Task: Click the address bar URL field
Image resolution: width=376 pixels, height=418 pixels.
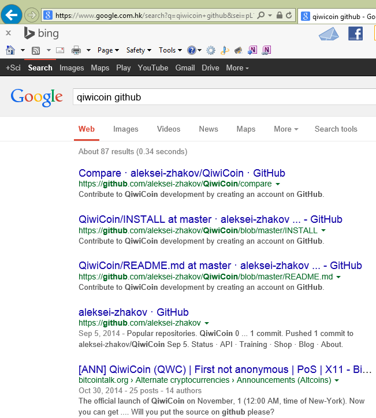Action: tap(154, 16)
